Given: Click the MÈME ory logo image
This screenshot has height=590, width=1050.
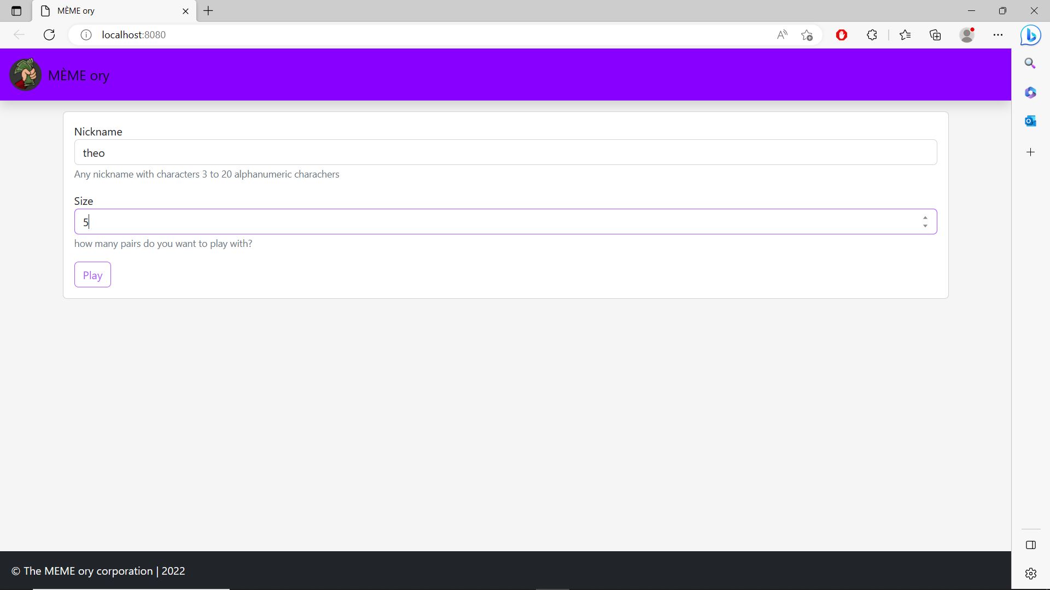Looking at the screenshot, I should [x=25, y=74].
